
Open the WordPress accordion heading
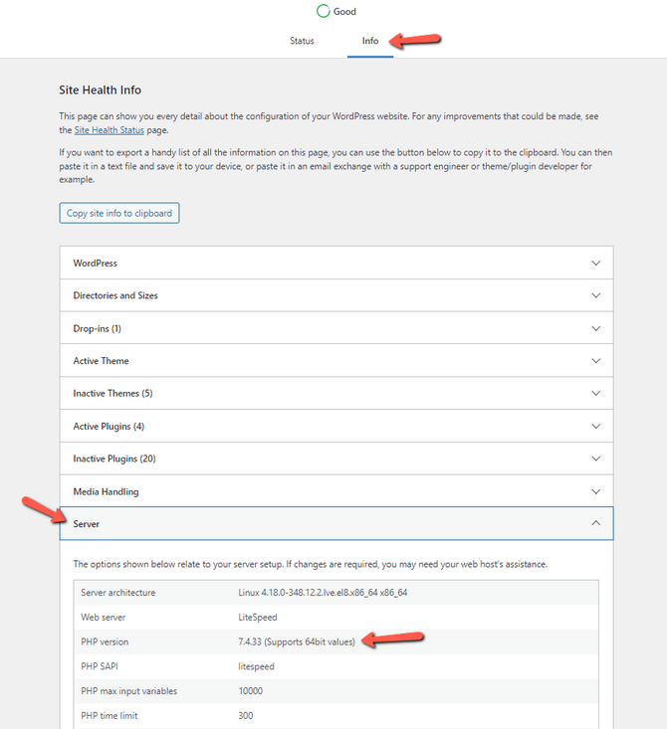pyautogui.click(x=96, y=264)
